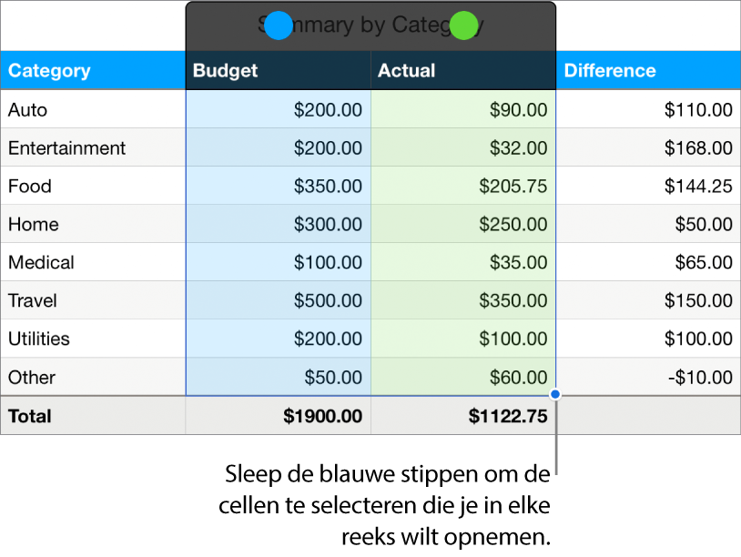
Task: Click the Summary by Category table title
Action: 370,25
